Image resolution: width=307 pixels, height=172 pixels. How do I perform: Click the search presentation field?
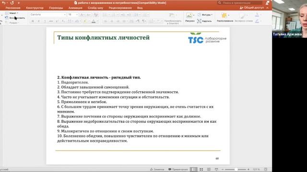[240, 3]
